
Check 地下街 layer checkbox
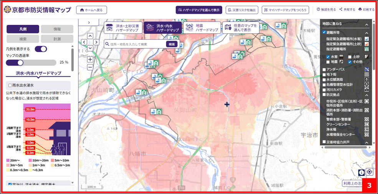(324, 74)
